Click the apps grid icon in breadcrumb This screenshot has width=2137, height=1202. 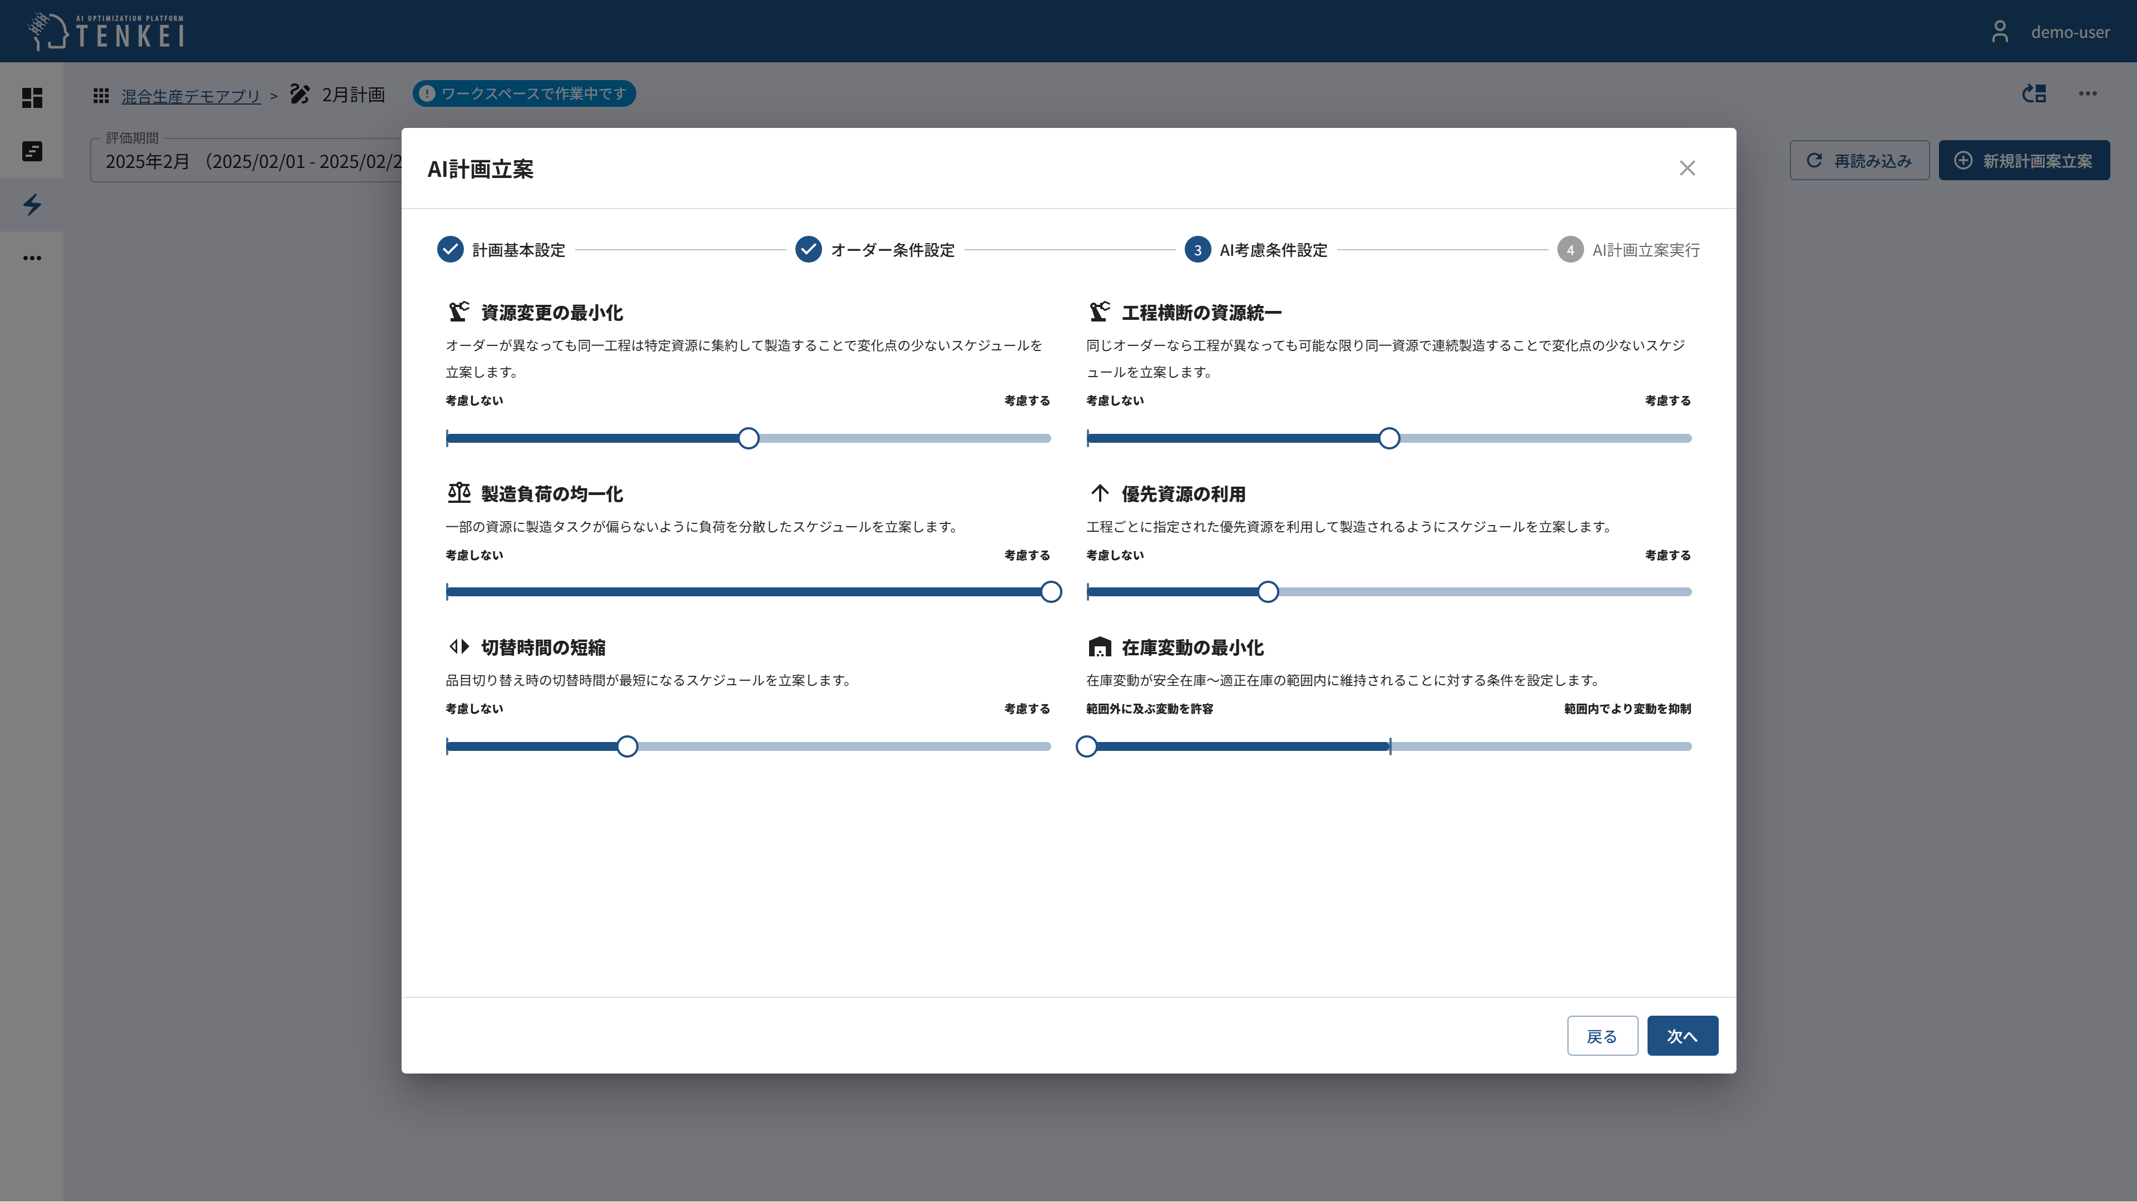coord(101,96)
